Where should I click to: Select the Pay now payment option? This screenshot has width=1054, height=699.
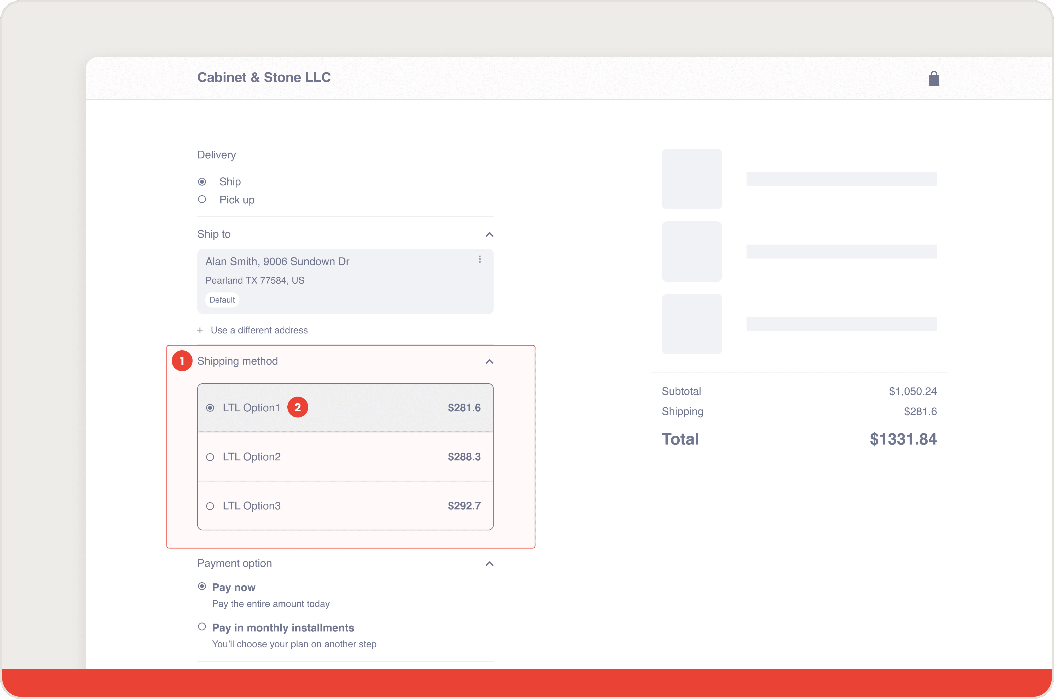(202, 586)
